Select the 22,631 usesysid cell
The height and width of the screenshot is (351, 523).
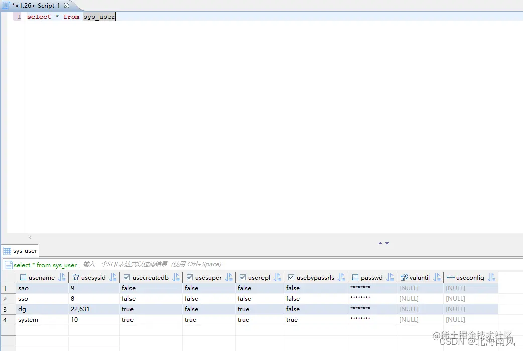point(94,309)
